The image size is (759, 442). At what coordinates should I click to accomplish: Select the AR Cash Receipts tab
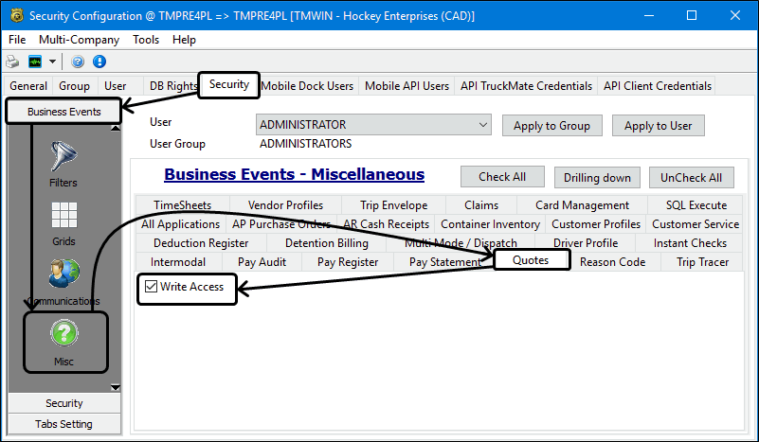point(386,224)
